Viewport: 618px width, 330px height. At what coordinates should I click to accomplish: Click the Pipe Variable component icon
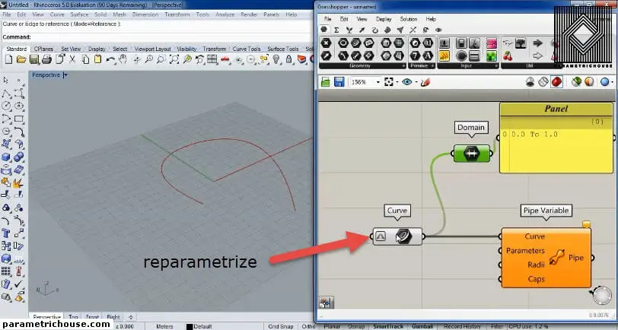point(556,258)
